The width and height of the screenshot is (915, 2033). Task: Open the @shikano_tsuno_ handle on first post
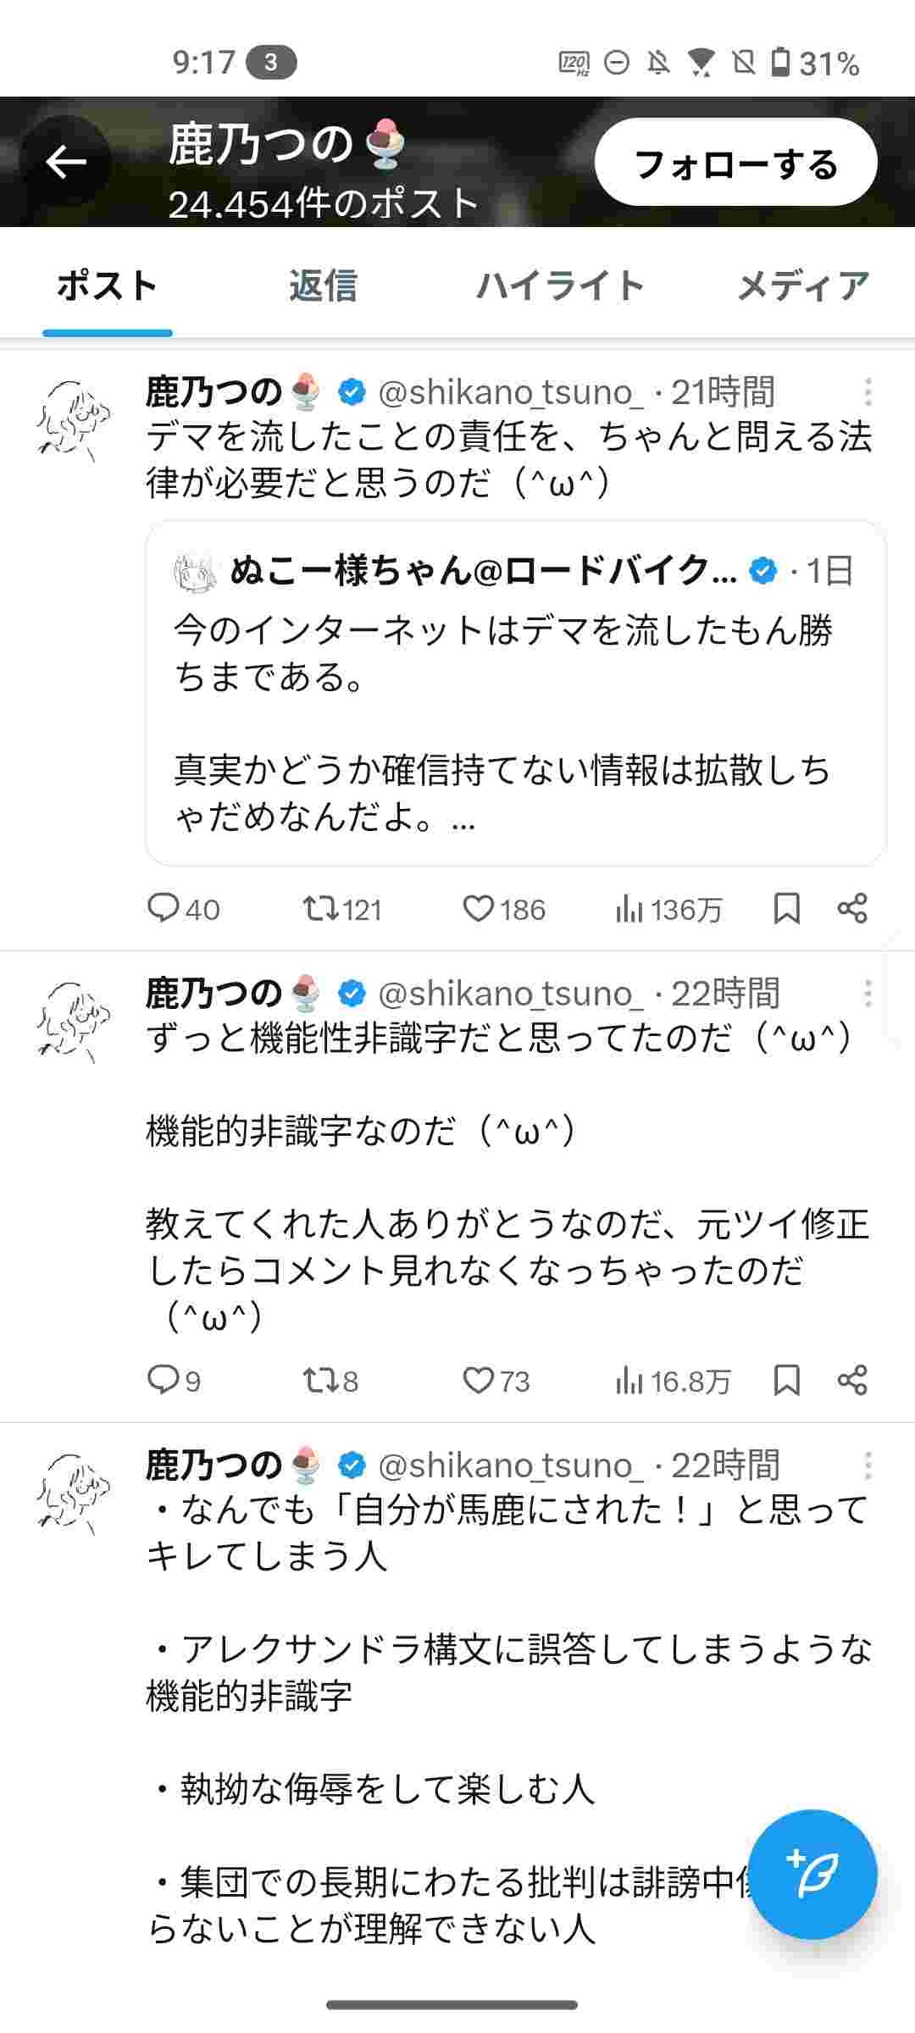(x=509, y=392)
